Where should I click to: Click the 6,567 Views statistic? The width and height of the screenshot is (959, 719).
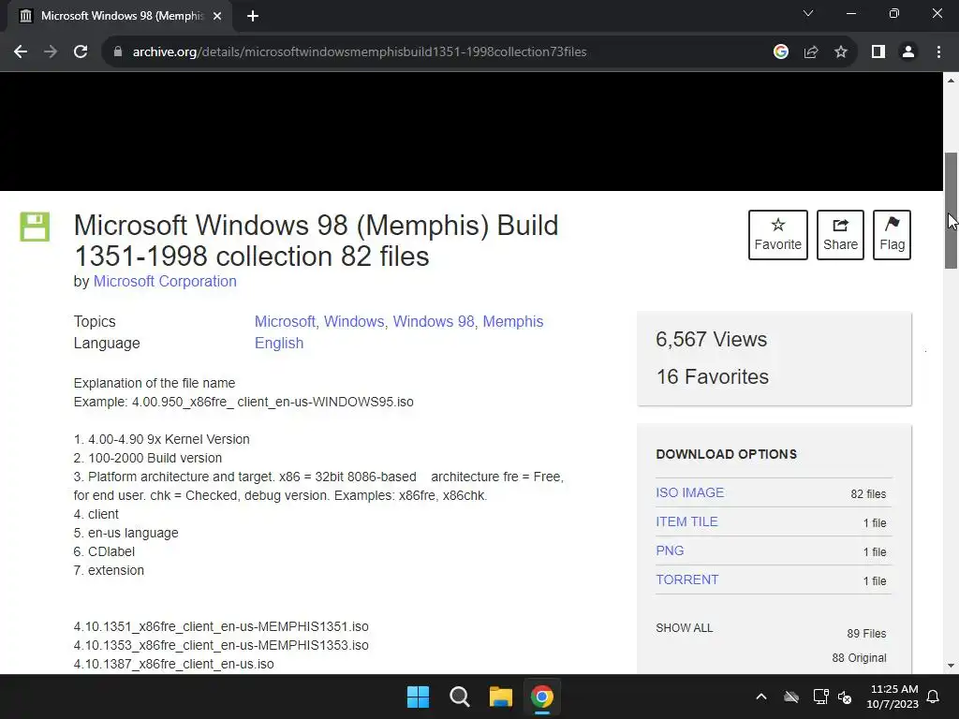click(x=712, y=339)
